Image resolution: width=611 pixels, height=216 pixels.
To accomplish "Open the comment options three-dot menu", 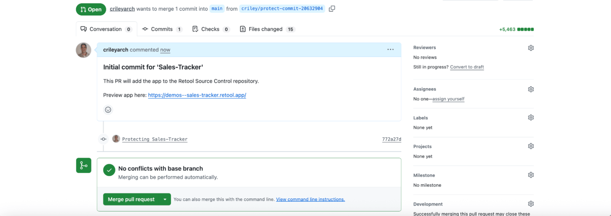I will pyautogui.click(x=390, y=50).
